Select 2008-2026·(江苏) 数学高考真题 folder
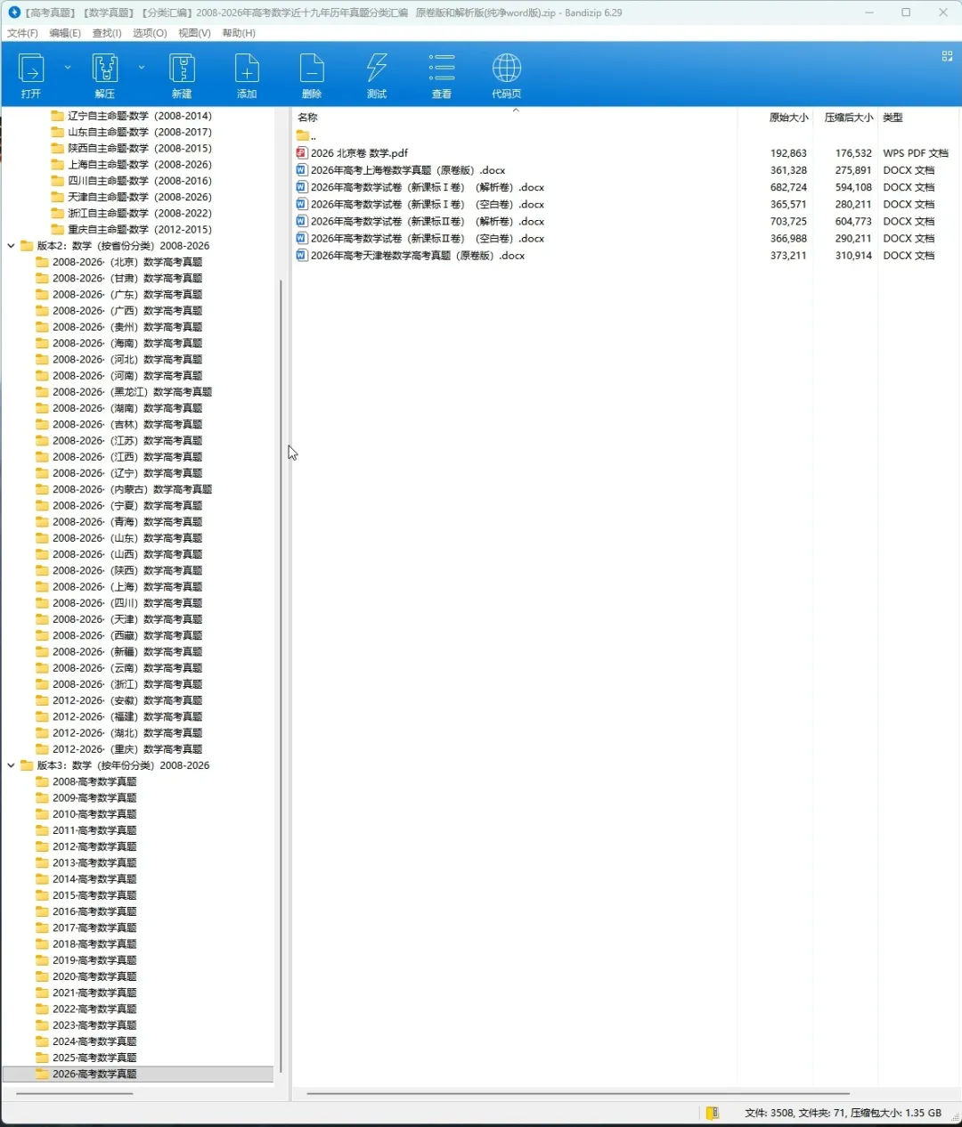962x1127 pixels. click(127, 441)
